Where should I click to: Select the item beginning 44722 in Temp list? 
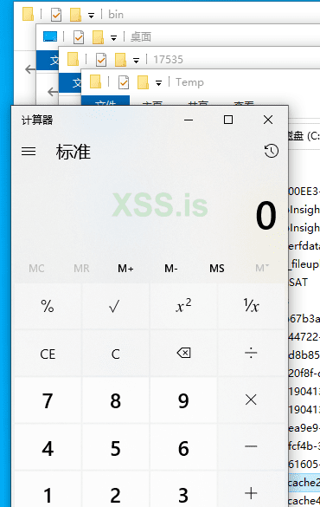click(x=304, y=337)
